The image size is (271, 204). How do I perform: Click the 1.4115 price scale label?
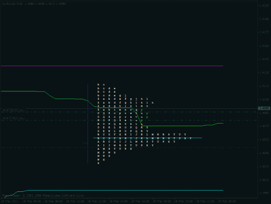(x=264, y=86)
